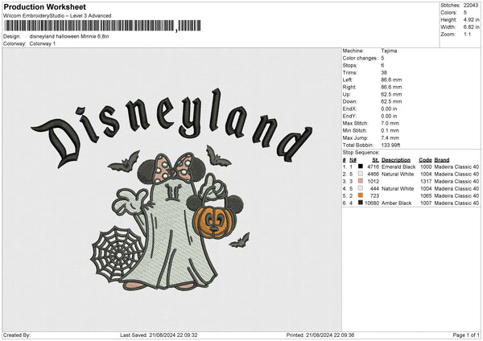
Task: Select the pink swatch for code 1317
Action: tap(361, 181)
